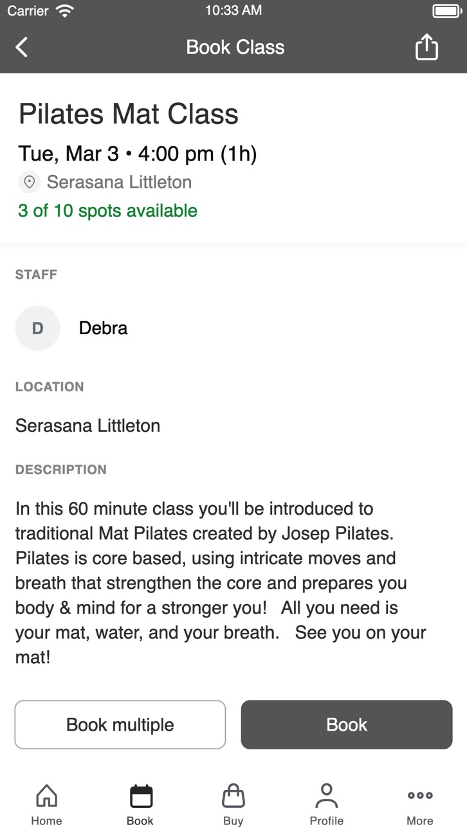Open the More three-dots icon
Viewport: 467px width, 829px height.
(x=420, y=796)
